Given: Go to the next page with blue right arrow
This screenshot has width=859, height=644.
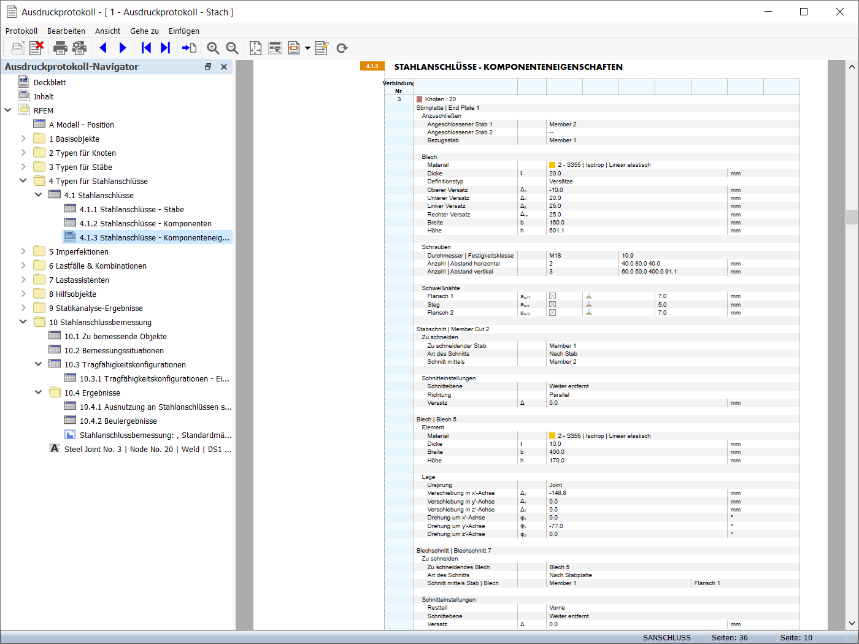Looking at the screenshot, I should tap(123, 48).
